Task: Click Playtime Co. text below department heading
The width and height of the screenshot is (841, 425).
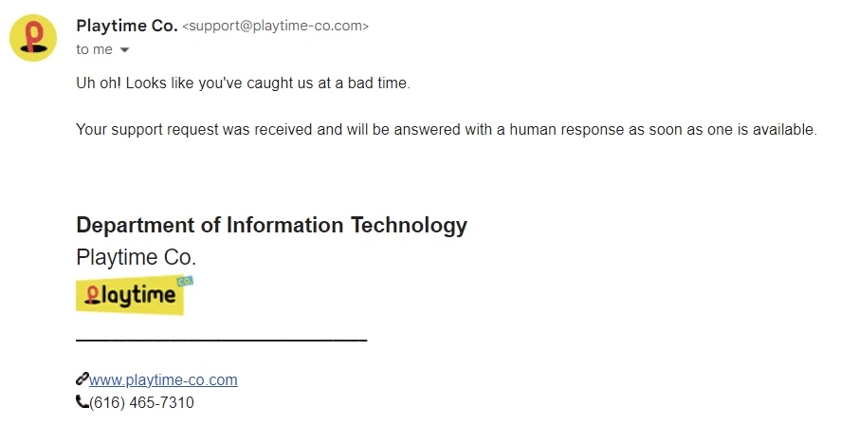Action: (136, 257)
